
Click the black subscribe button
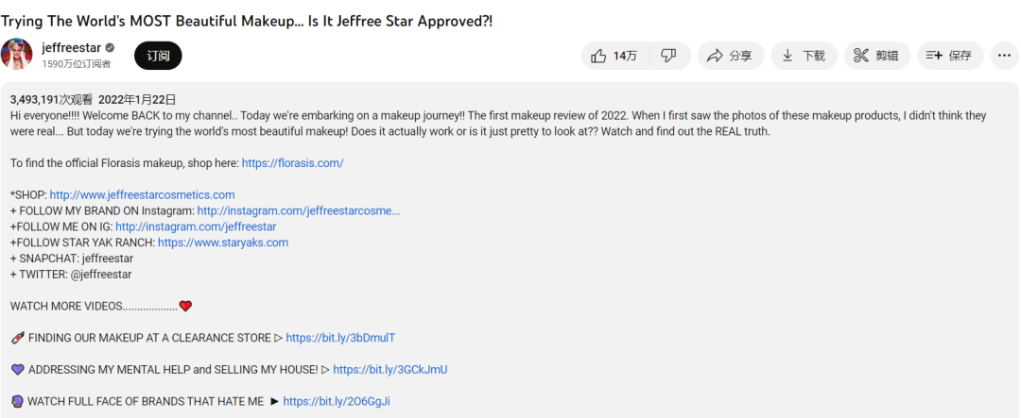158,56
